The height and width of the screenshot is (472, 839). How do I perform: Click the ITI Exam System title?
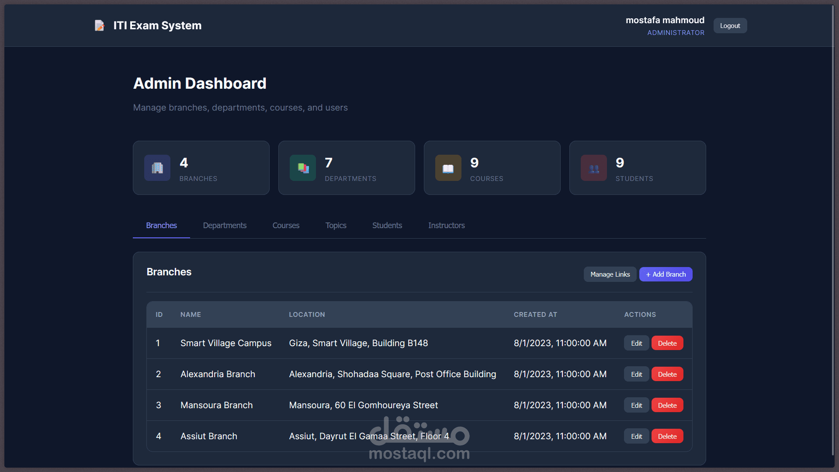(x=157, y=26)
